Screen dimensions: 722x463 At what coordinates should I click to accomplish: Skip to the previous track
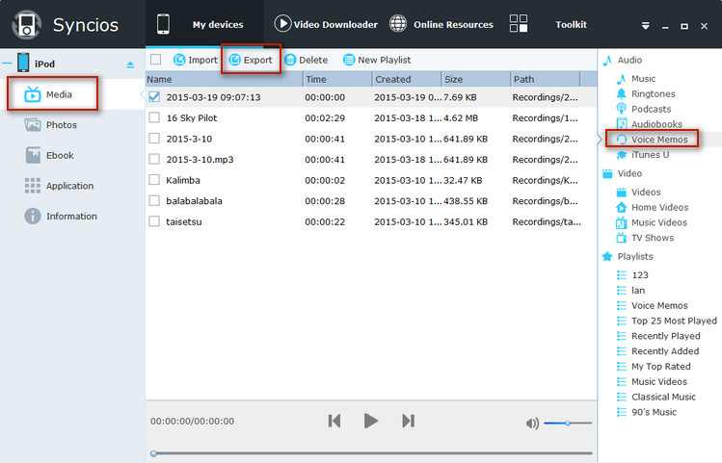(x=334, y=421)
